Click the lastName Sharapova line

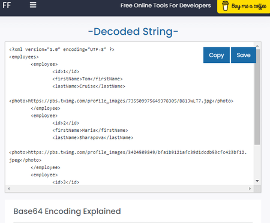coord(93,138)
